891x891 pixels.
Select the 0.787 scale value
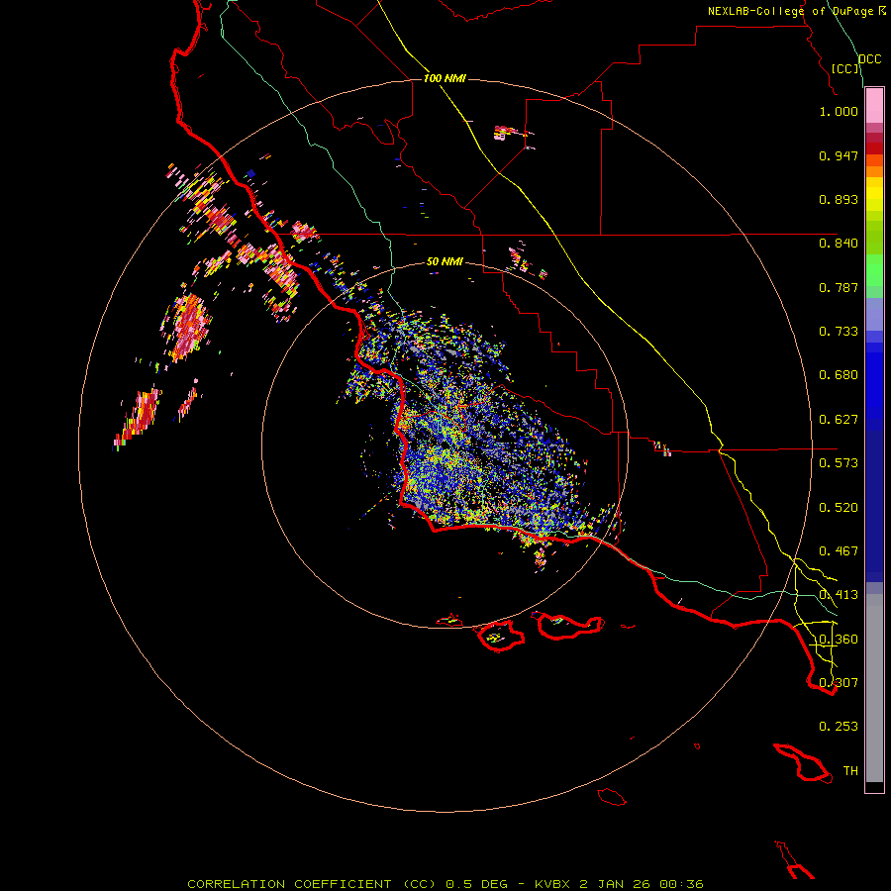[x=839, y=287]
